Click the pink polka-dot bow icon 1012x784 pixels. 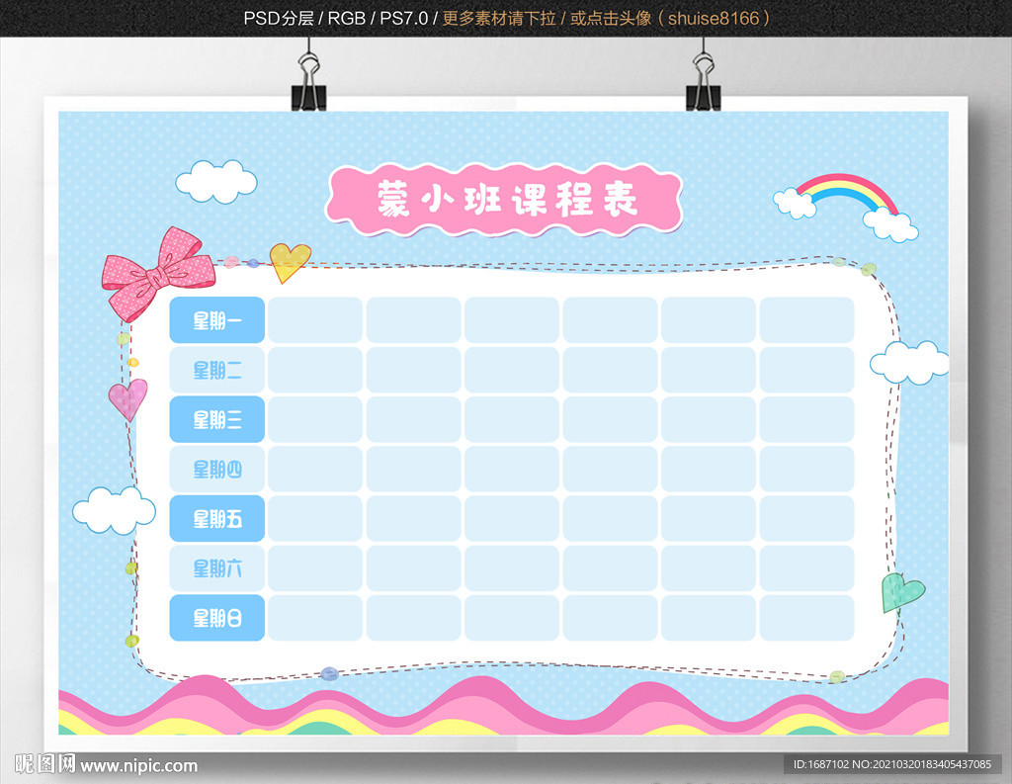[x=158, y=274]
